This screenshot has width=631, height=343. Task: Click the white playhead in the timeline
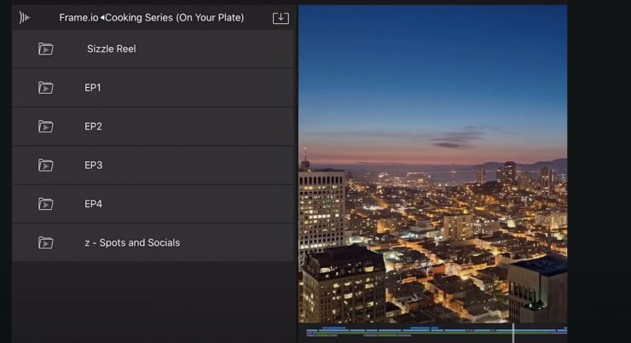pos(513,332)
